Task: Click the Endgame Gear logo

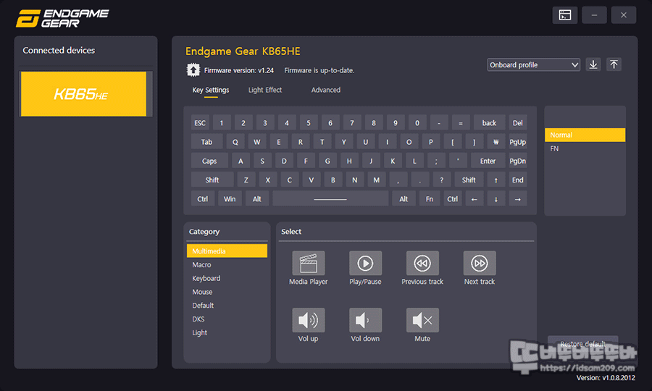Action: coord(62,18)
